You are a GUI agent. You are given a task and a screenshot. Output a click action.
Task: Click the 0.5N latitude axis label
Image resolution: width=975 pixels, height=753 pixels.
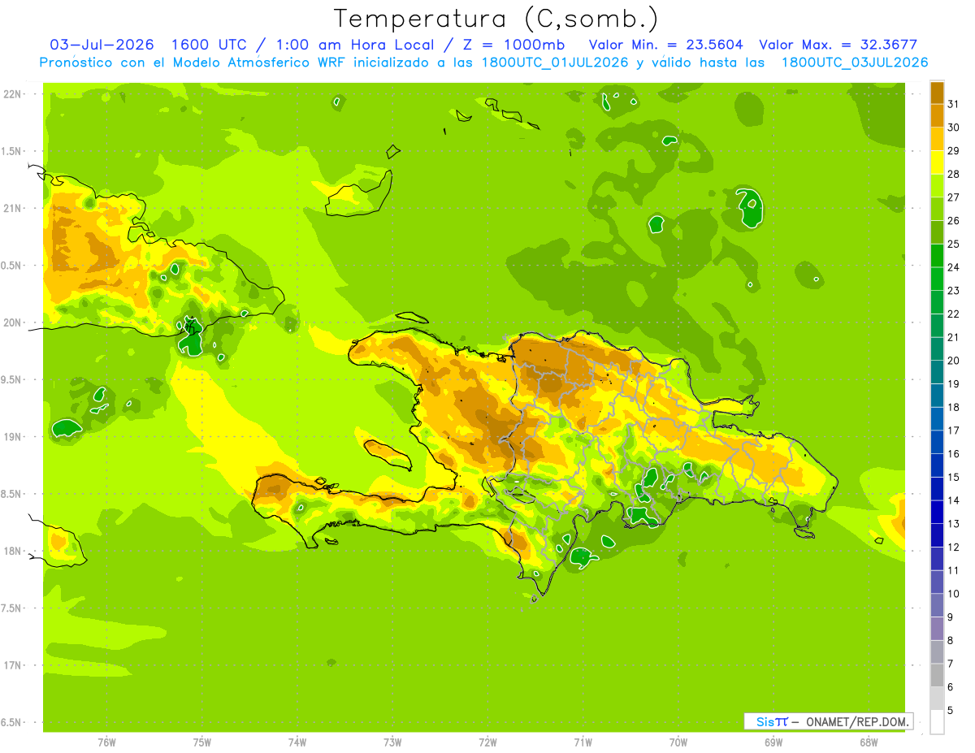[x=12, y=266]
